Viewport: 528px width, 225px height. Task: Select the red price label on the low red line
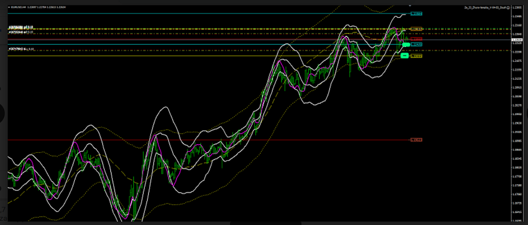point(416,139)
